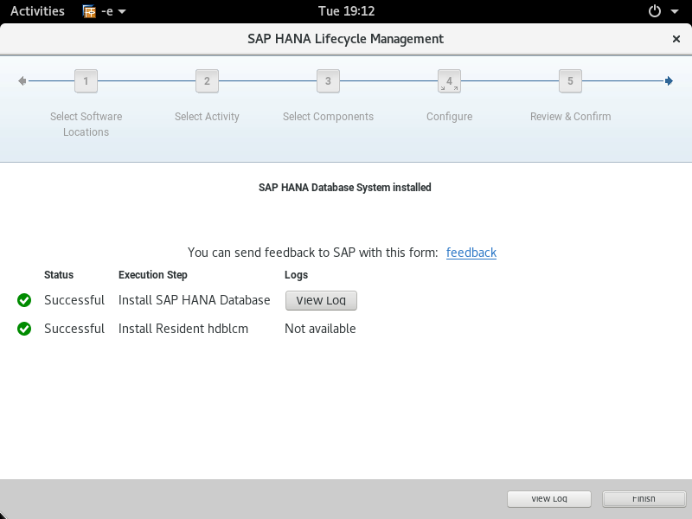Open the power icon system menu
The image size is (692, 519).
point(655,11)
